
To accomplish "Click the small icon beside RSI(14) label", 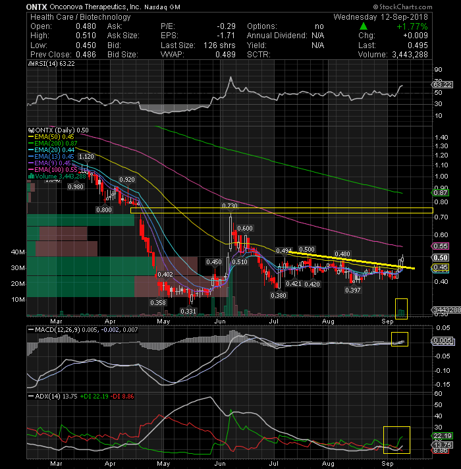I will (x=31, y=64).
